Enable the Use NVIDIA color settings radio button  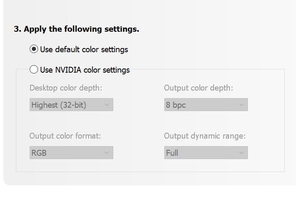[34, 70]
